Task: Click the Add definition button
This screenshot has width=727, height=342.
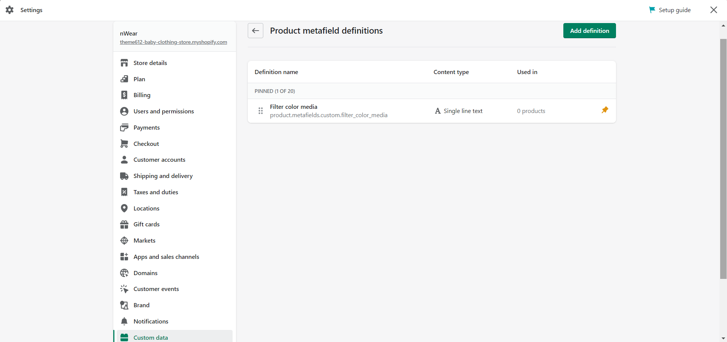Action: tap(589, 31)
